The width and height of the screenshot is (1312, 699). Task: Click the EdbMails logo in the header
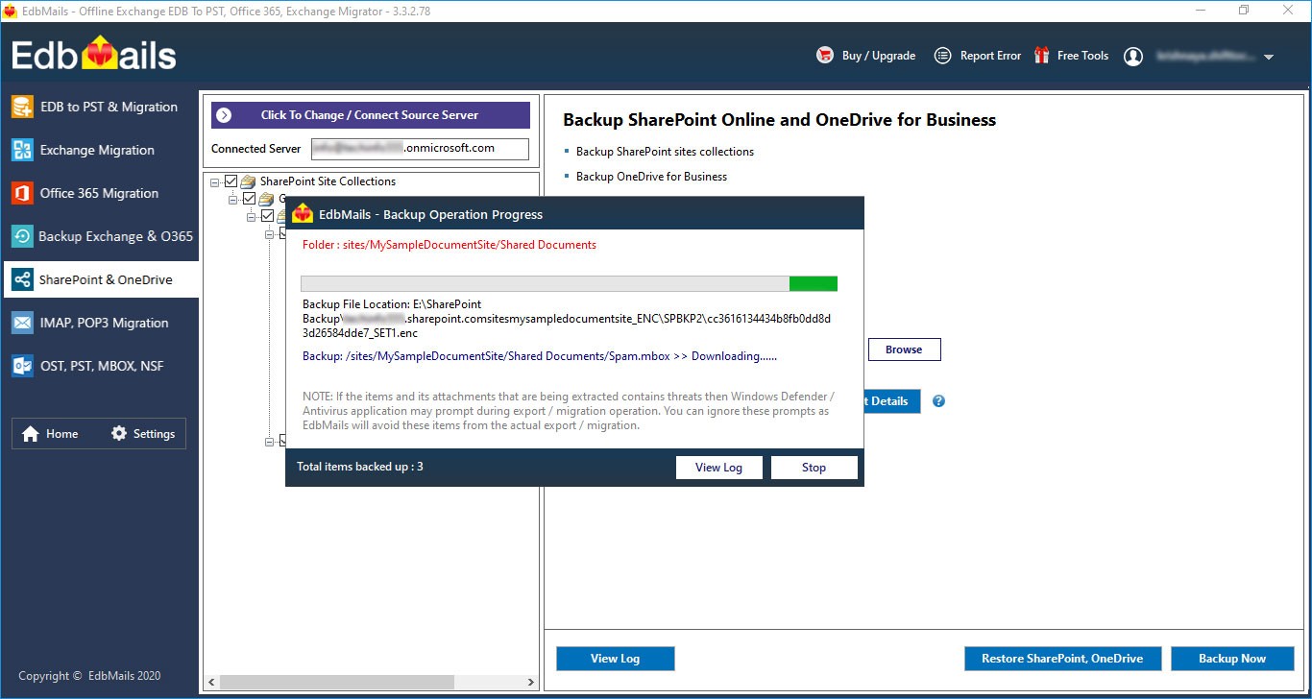[94, 55]
